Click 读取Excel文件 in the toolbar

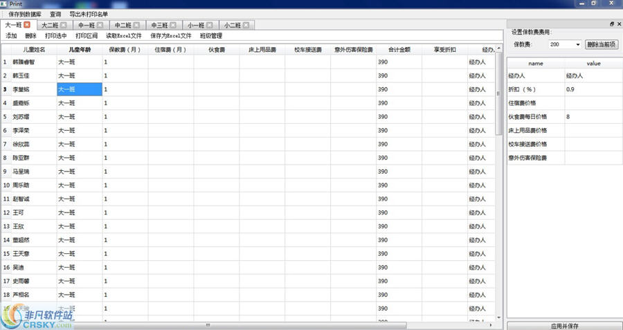coord(124,36)
